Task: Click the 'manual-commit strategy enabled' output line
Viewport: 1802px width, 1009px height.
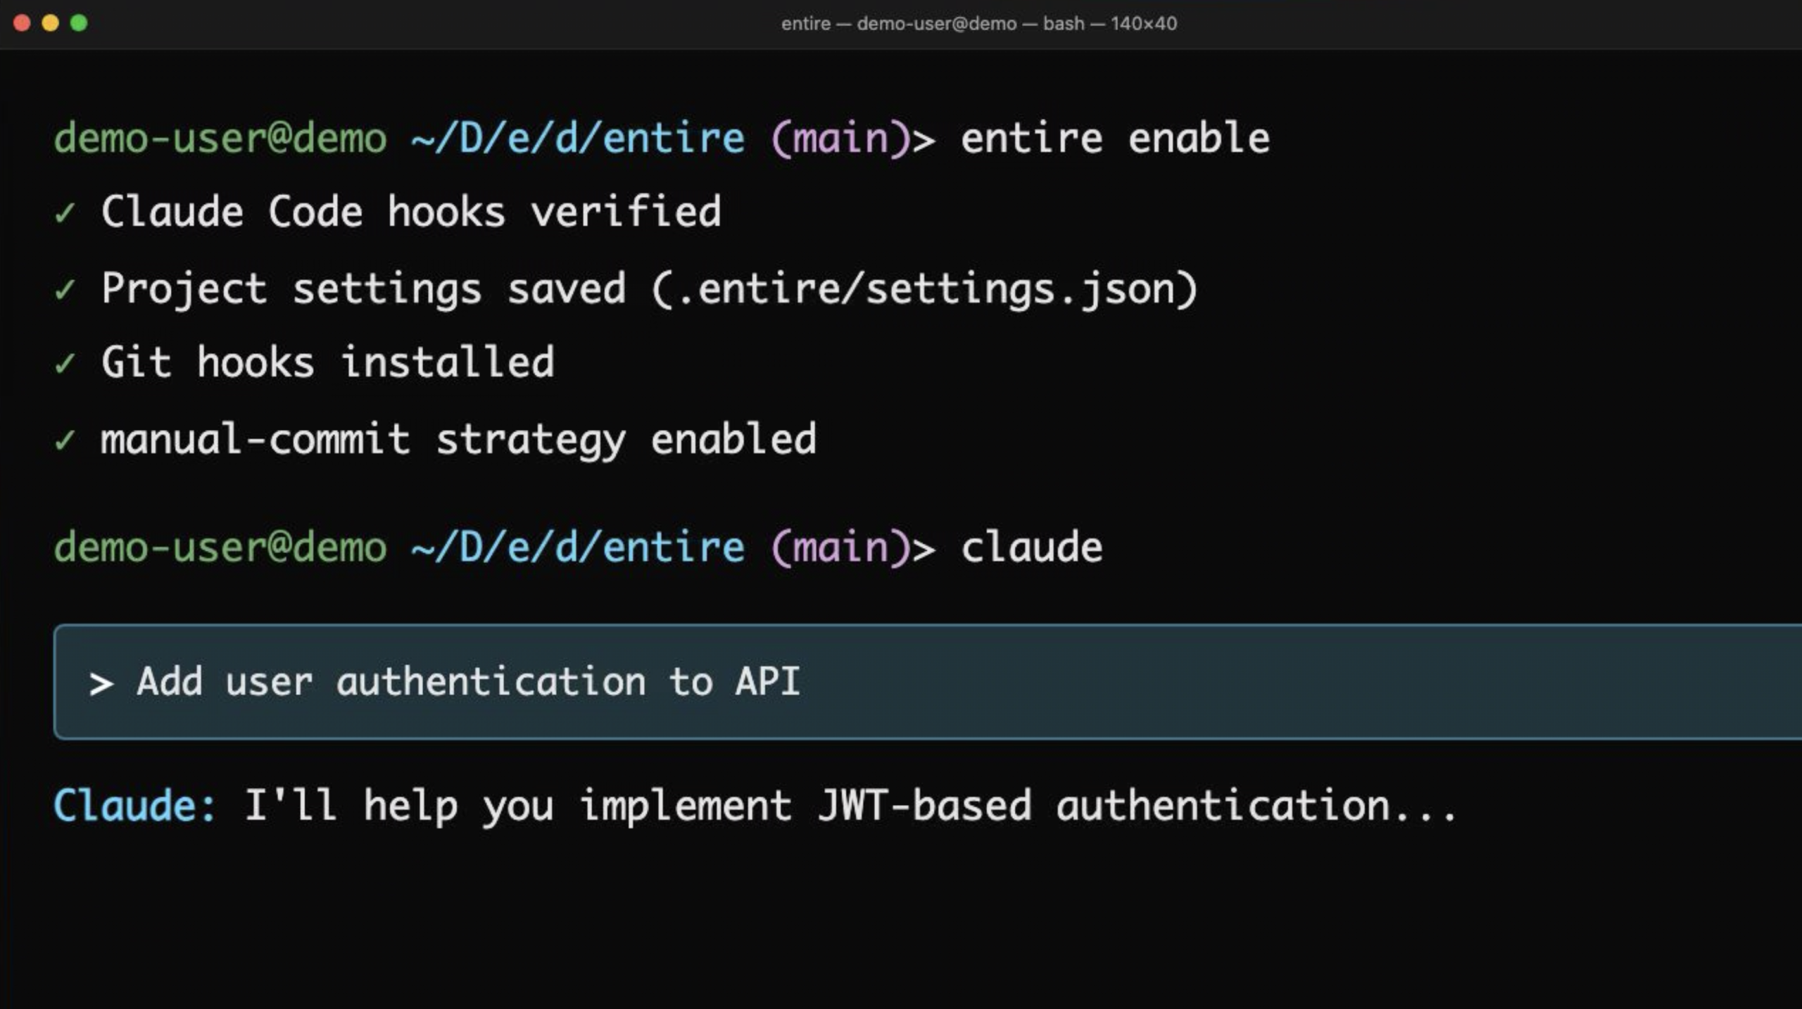Action: point(458,440)
